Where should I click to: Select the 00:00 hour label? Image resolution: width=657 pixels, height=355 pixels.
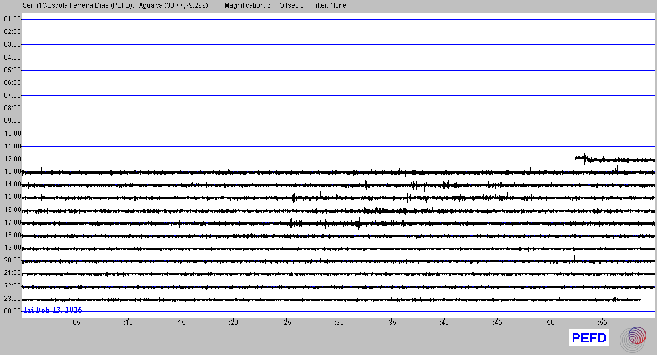click(12, 311)
